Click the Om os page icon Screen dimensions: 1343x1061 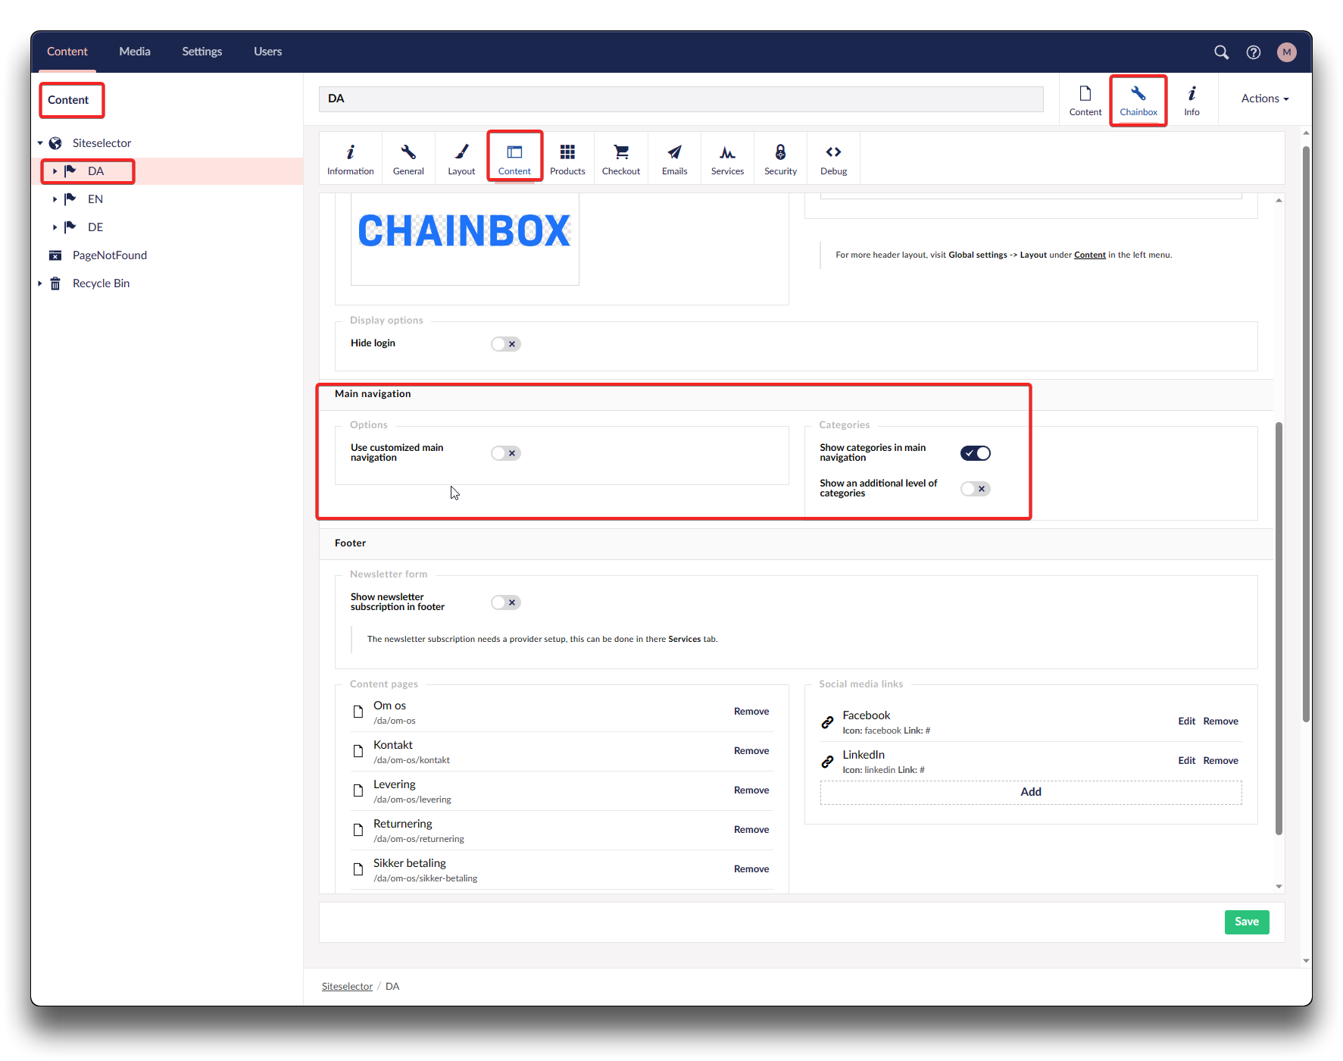pyautogui.click(x=358, y=712)
